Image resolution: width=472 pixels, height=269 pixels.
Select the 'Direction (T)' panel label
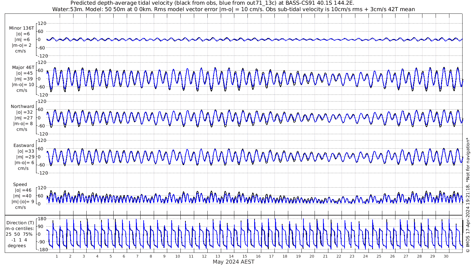tap(20, 223)
